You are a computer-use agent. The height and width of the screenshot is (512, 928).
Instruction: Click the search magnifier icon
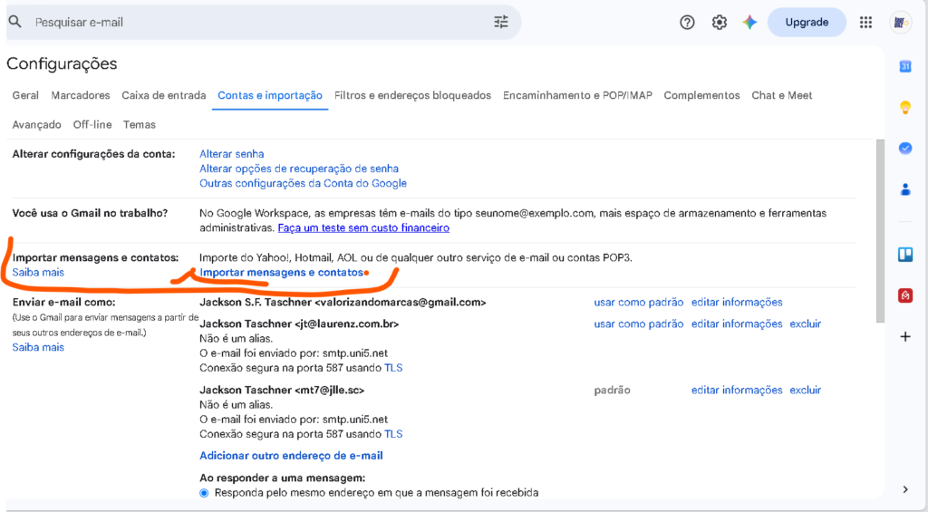point(14,22)
